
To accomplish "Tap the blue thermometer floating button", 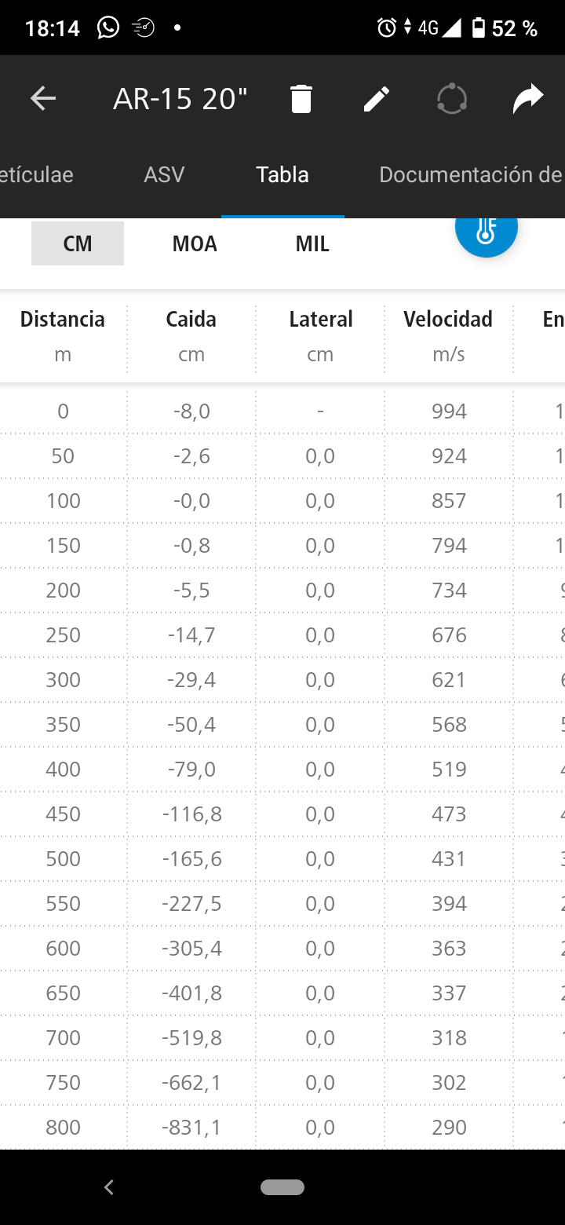I will point(486,229).
